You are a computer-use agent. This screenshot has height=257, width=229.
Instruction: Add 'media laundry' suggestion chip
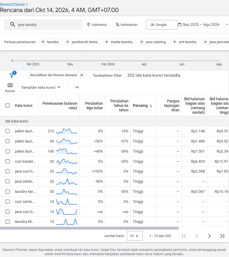(x=120, y=42)
